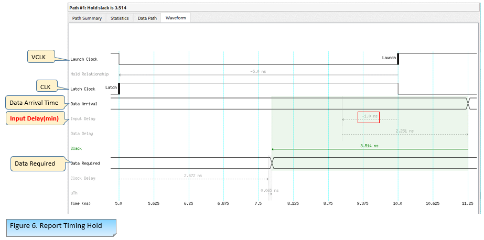Click the 0.065 ns uTh value
Viewport: 484px width, 240px height.
(270, 191)
